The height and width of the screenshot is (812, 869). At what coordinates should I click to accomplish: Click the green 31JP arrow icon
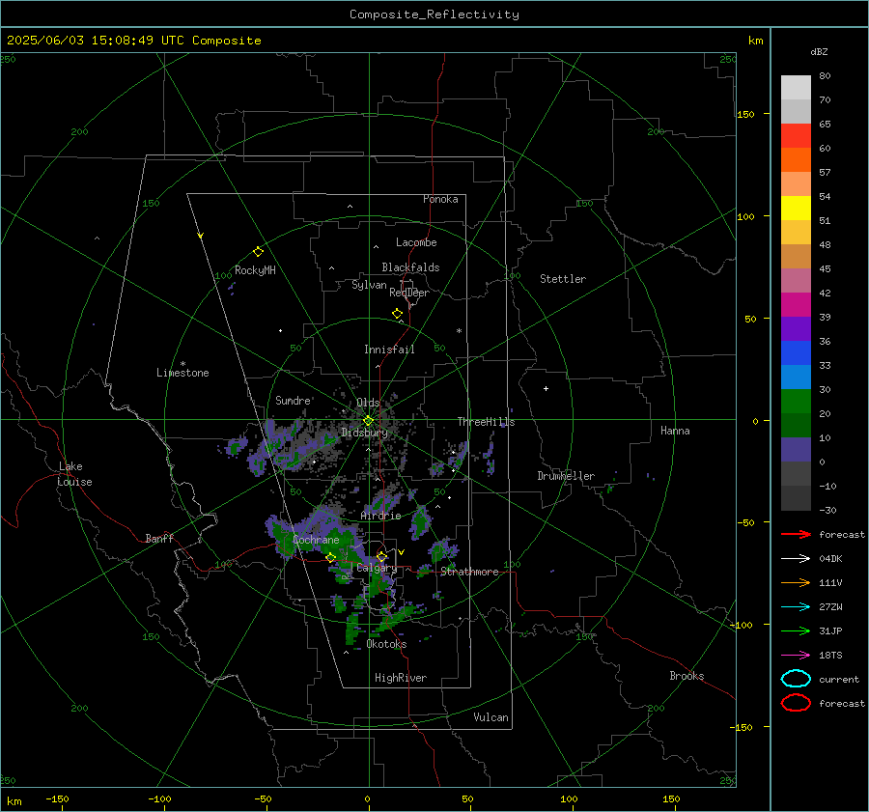point(796,630)
